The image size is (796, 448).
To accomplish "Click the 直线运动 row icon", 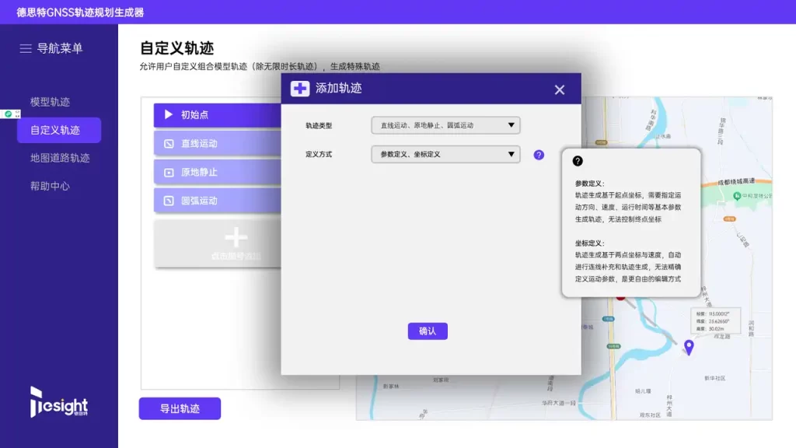I will pos(169,144).
